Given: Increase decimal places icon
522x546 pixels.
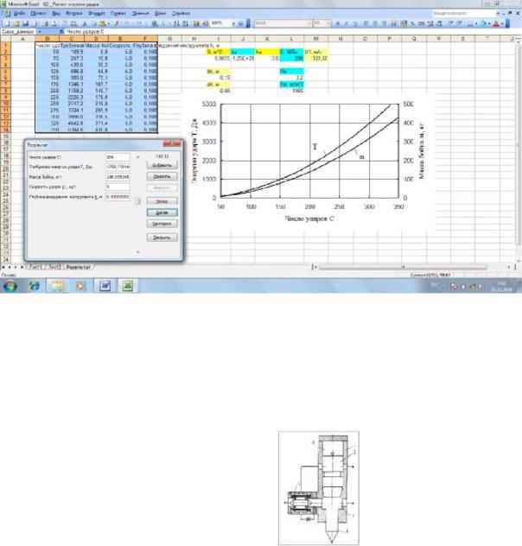Looking at the screenshot, I should coord(430,23).
